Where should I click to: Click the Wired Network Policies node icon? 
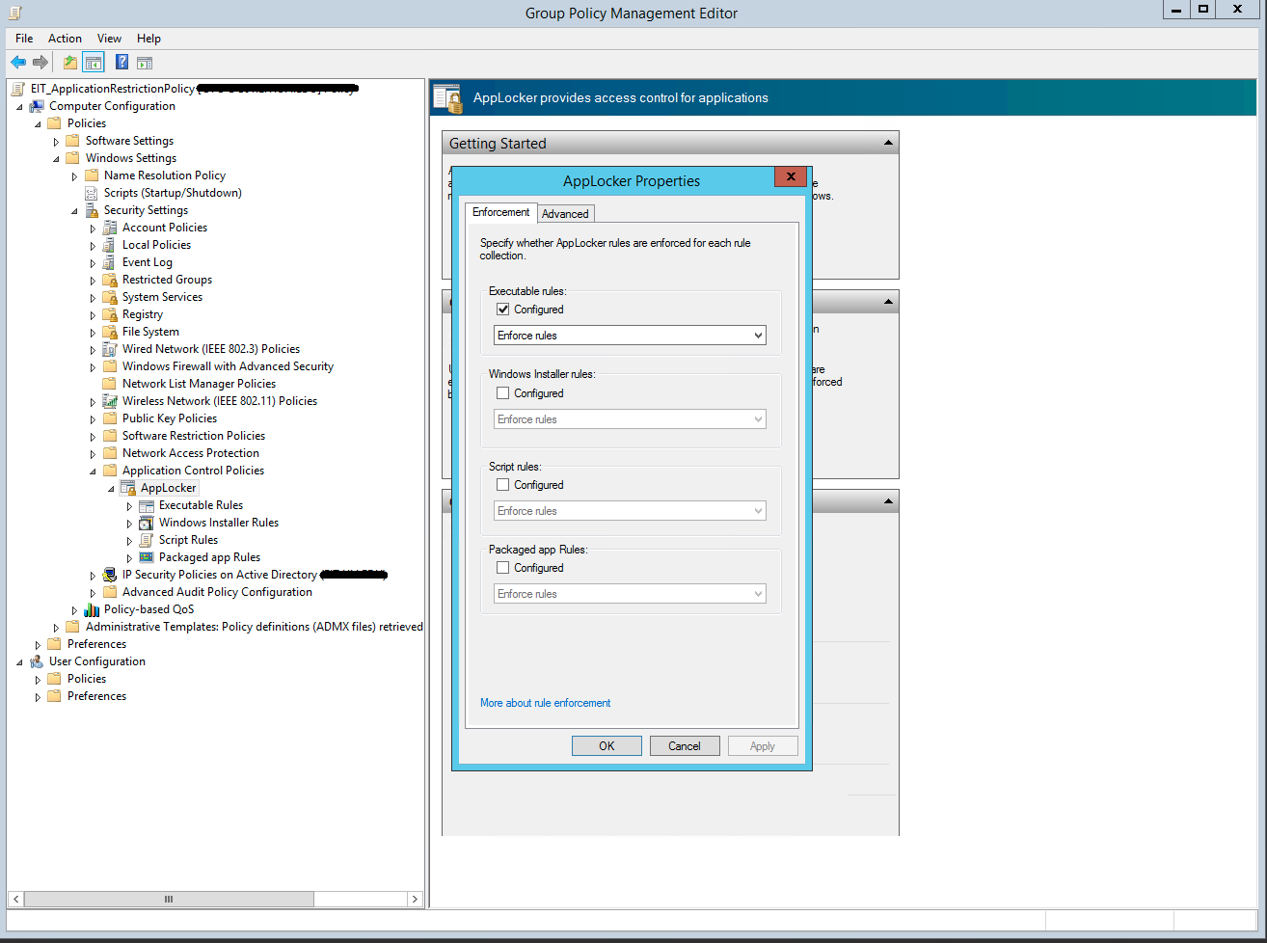pos(110,349)
